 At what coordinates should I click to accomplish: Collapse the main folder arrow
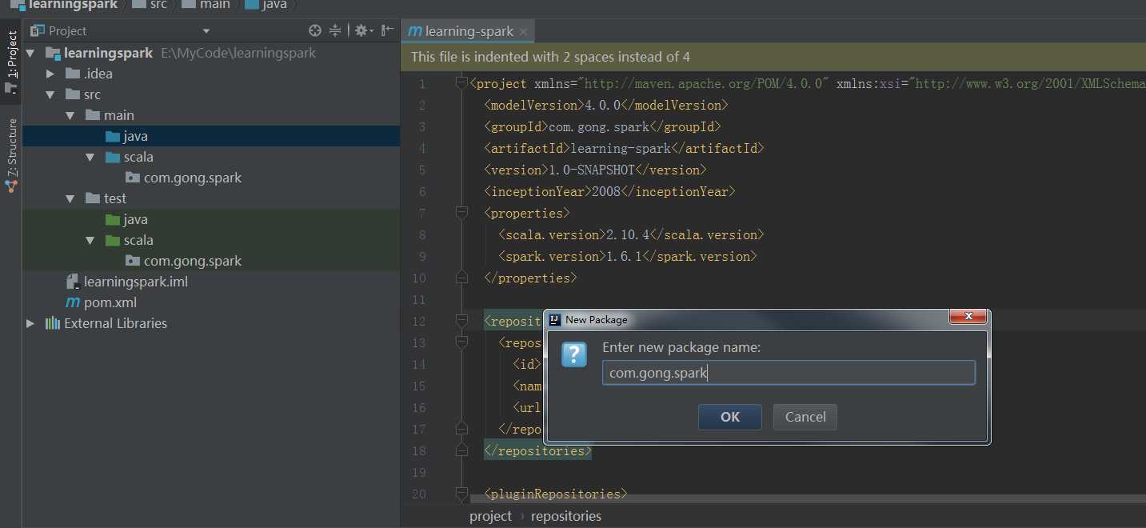click(x=70, y=115)
